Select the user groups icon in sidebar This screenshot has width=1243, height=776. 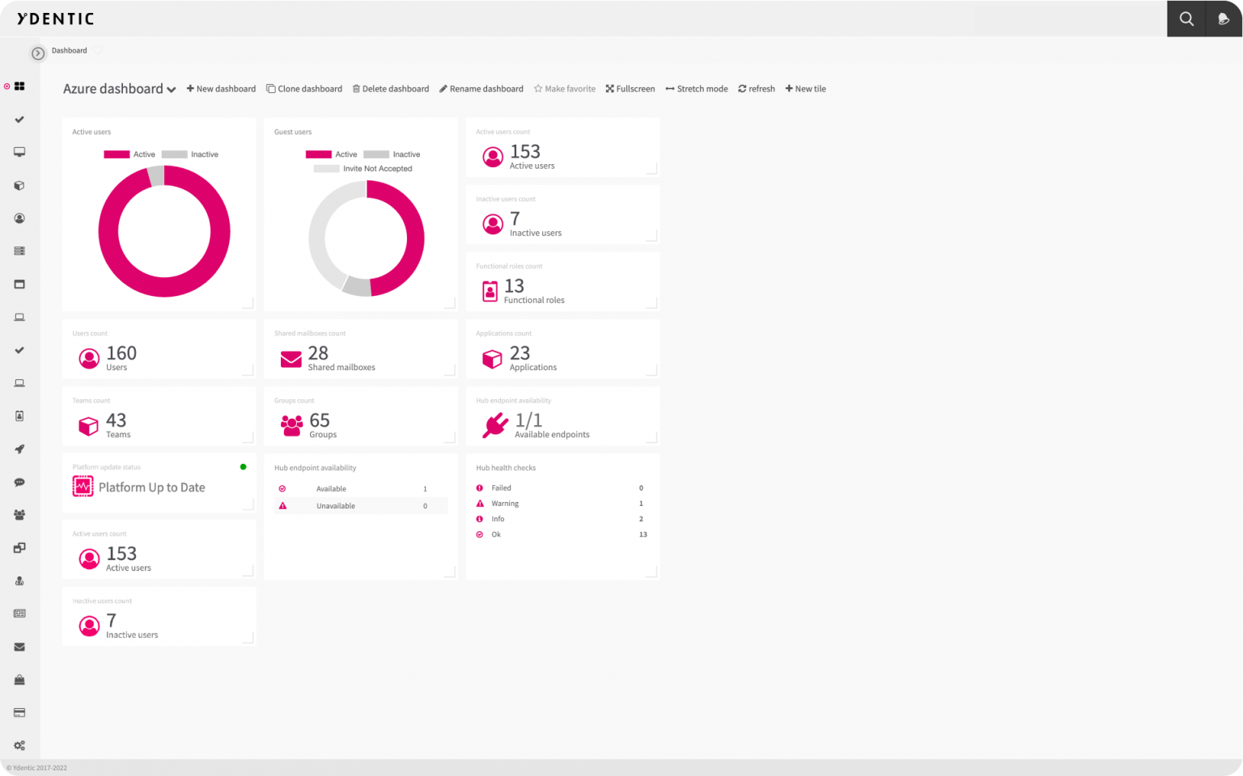click(19, 515)
